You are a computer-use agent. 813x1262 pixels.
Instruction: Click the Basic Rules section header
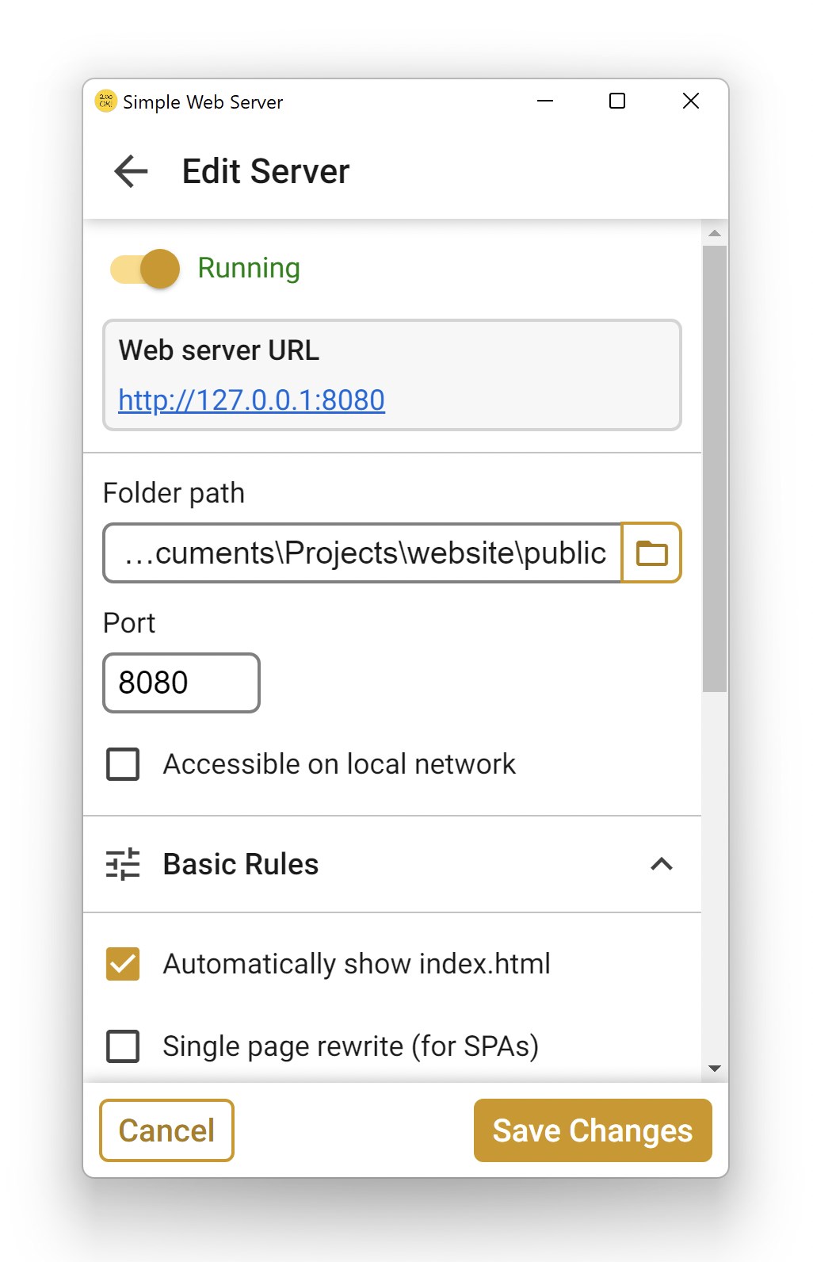click(241, 864)
